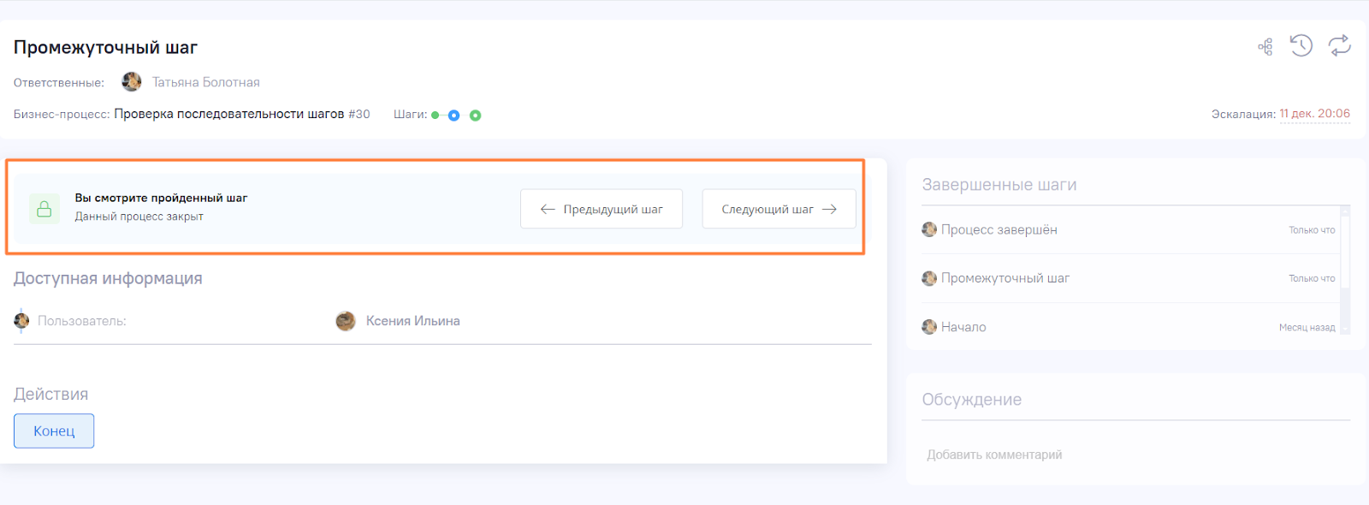This screenshot has height=505, width=1369.
Task: Go to Предыдущий шаг
Action: click(602, 209)
